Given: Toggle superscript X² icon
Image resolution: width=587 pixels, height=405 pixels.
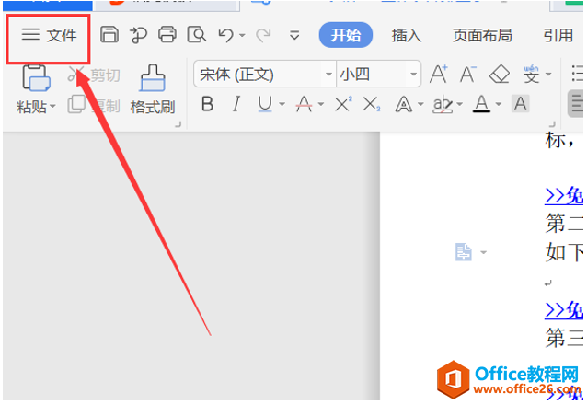Looking at the screenshot, I should pyautogui.click(x=343, y=104).
